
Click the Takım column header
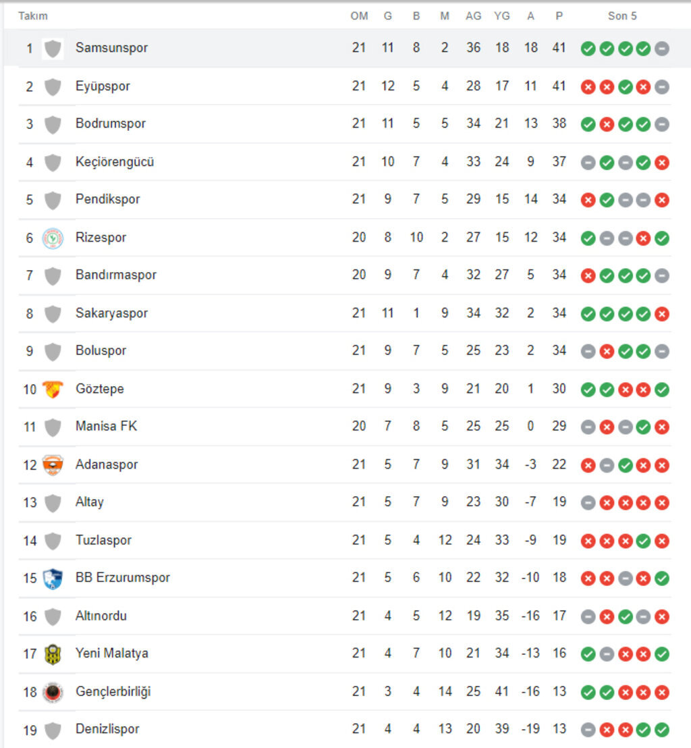click(x=33, y=16)
